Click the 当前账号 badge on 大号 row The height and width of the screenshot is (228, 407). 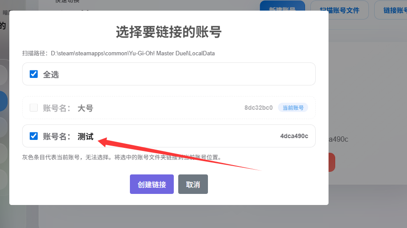(293, 108)
